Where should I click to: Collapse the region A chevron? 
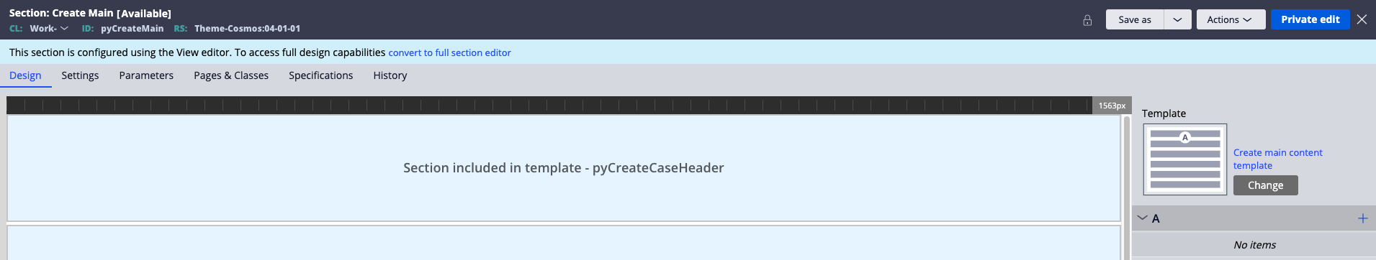1142,218
